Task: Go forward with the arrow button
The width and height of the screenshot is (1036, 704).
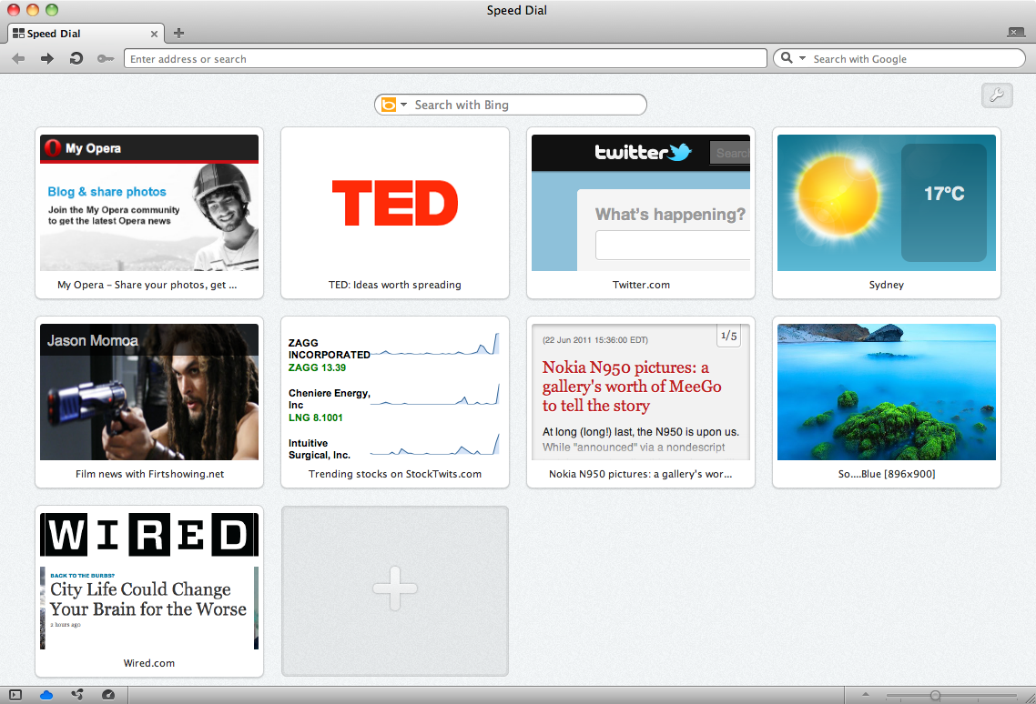Action: click(x=47, y=59)
